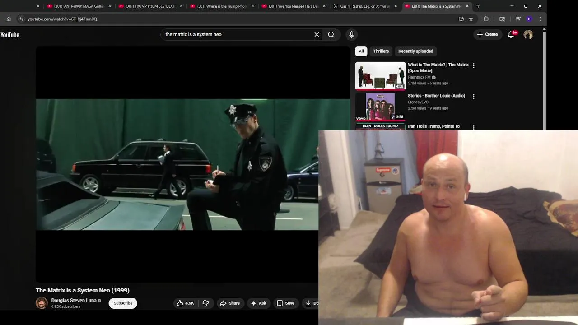
Task: Click the YouTube home logo
Action: (x=9, y=35)
